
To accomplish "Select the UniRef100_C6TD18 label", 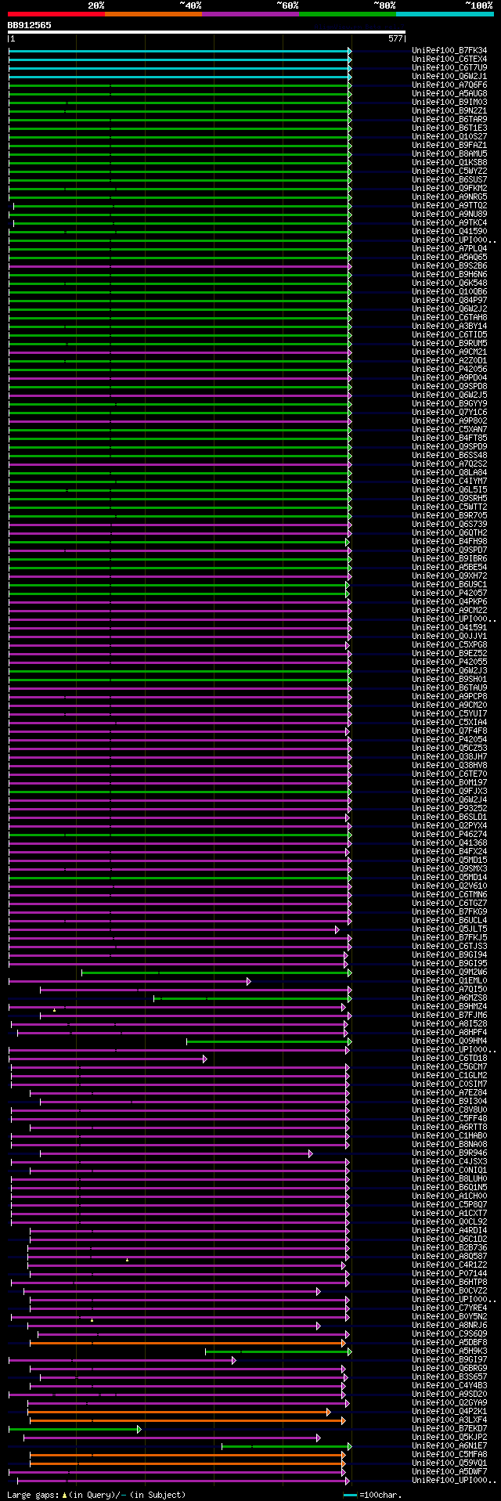I will pos(449,1058).
